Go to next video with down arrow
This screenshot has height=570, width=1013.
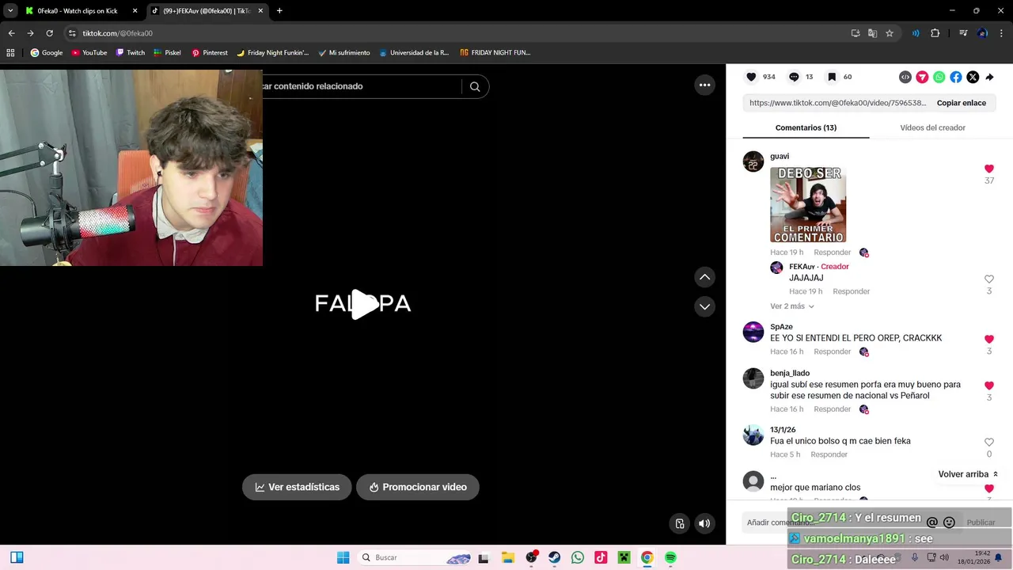click(x=704, y=306)
